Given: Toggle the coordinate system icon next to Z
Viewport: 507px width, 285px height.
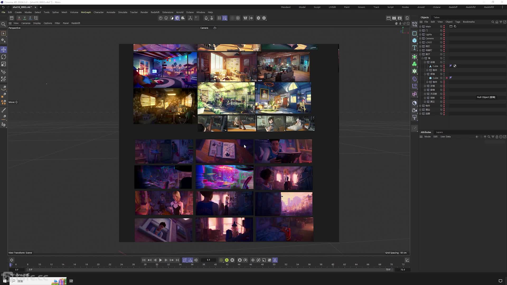Looking at the screenshot, I should pos(36,18).
